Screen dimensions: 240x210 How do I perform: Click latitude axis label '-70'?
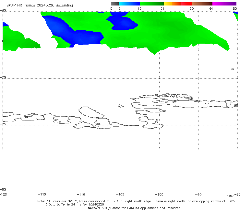click(3, 78)
